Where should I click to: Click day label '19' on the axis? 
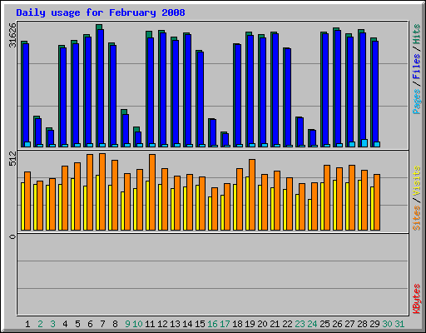click(250, 324)
